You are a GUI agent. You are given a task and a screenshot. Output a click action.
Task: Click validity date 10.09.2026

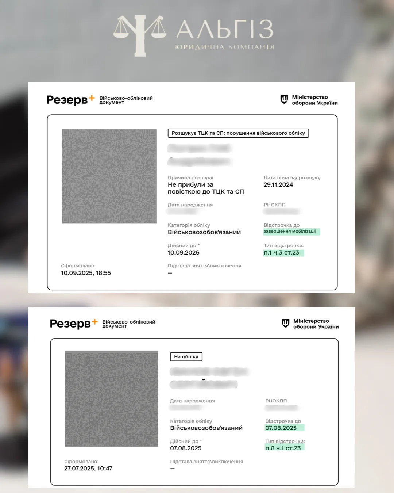tap(184, 253)
